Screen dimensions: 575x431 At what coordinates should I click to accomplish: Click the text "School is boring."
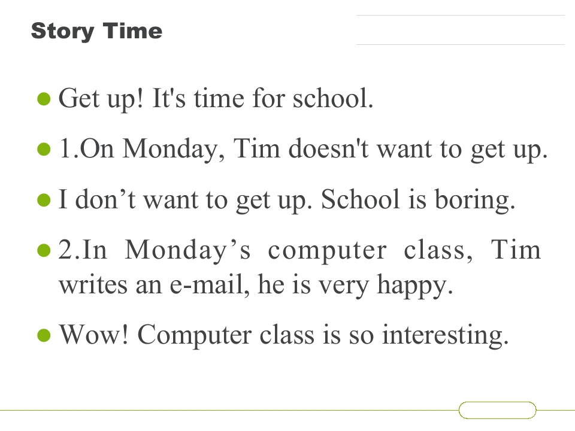tap(418, 200)
